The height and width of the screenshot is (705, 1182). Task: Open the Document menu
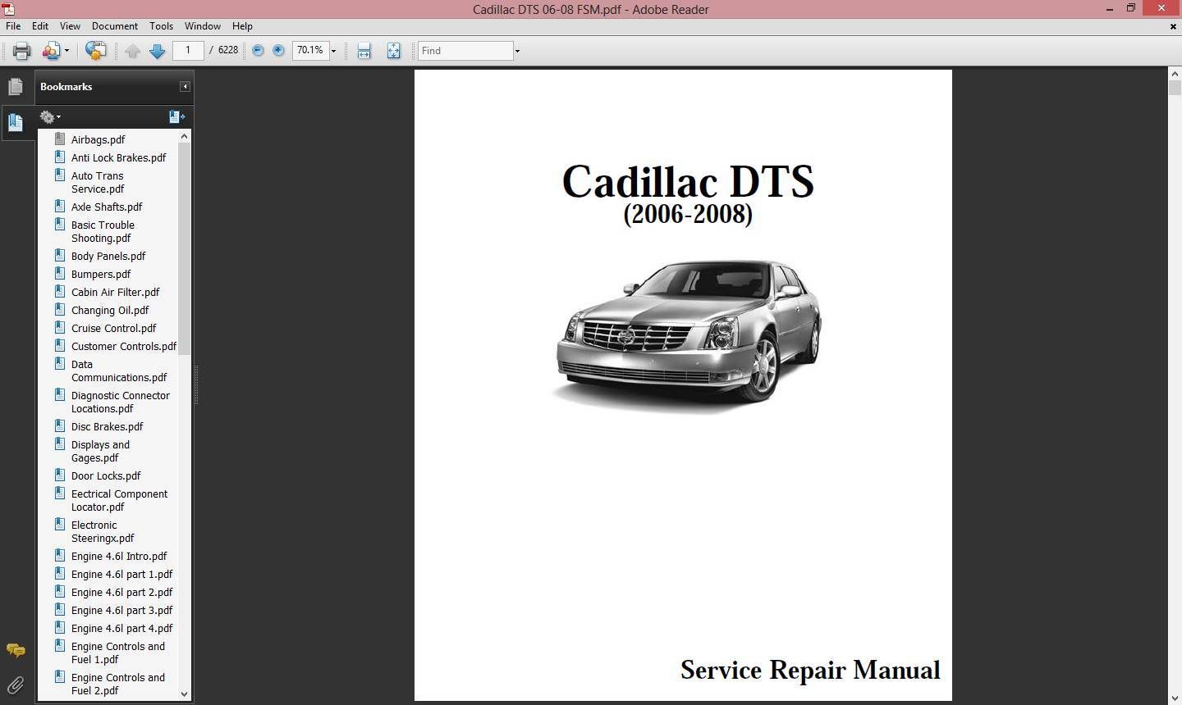115,26
